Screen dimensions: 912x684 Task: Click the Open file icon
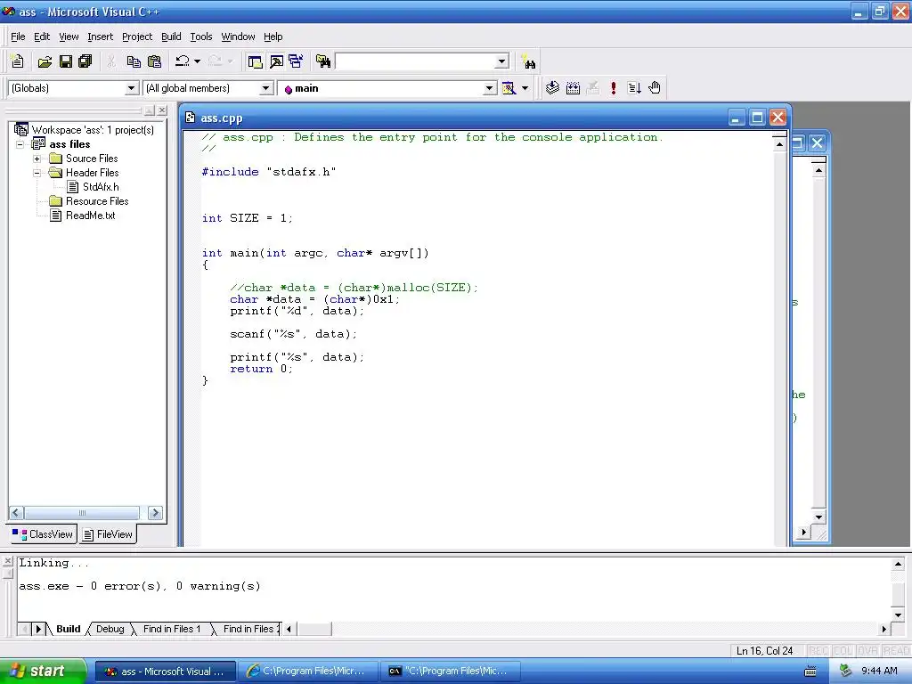click(45, 61)
